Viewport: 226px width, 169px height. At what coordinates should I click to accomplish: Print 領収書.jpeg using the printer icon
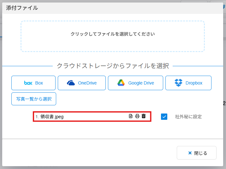[137, 116]
